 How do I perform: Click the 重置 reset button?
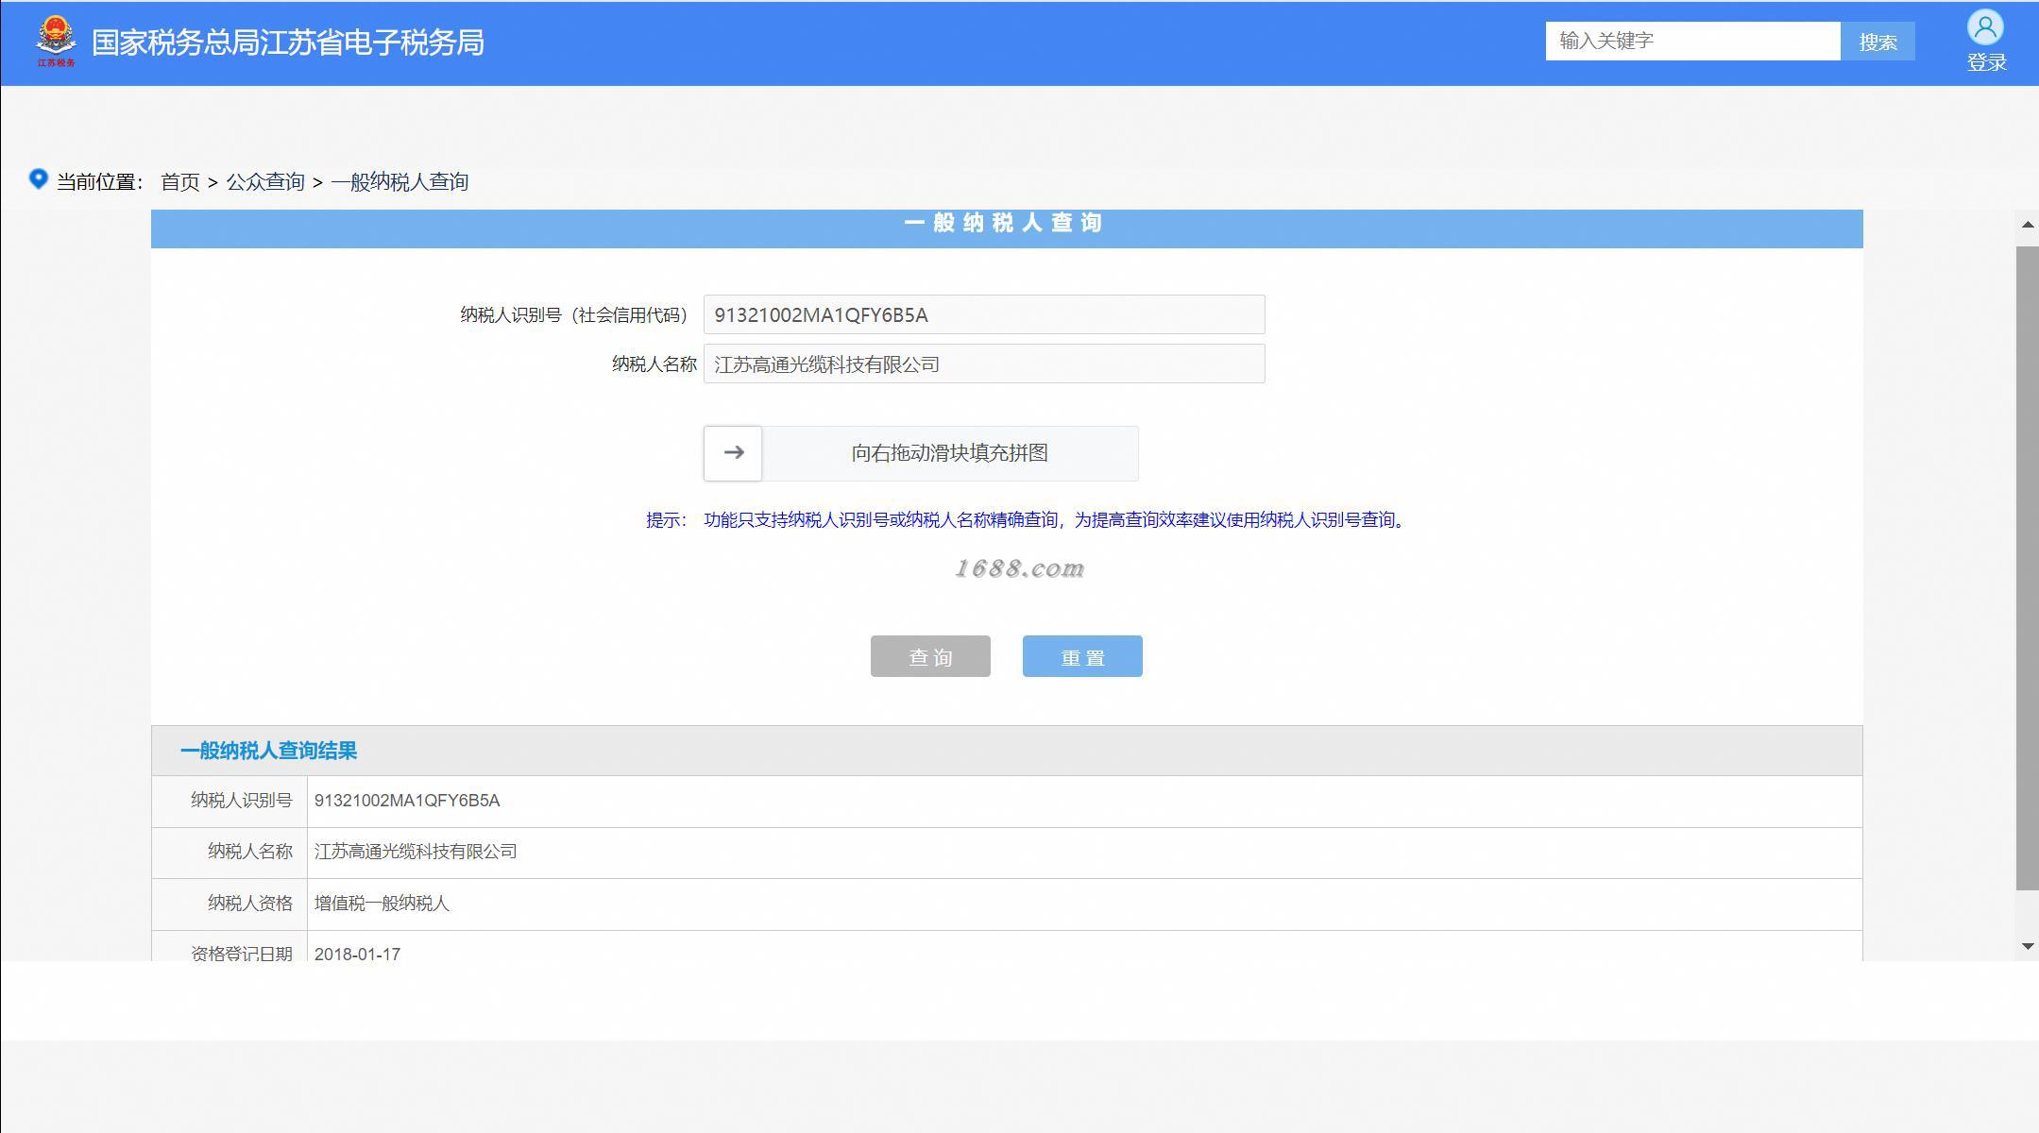pos(1082,656)
